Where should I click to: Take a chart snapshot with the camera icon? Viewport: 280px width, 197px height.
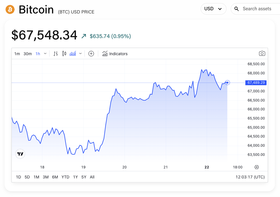pos(262,53)
